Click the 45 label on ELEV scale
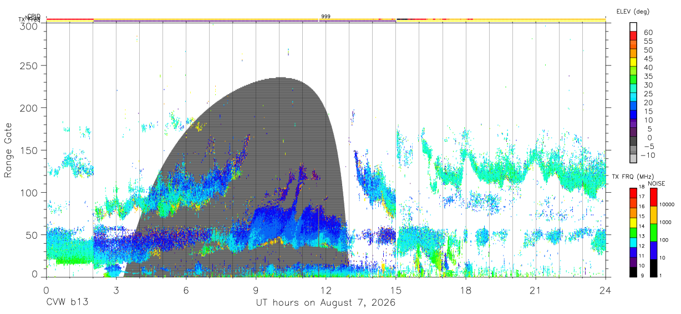681x314 pixels. coord(648,59)
